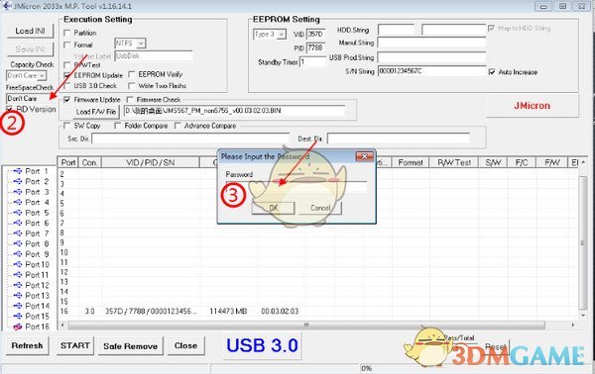595x374 pixels.
Task: Enable the USB 3.0 Check checkbox
Action: point(67,86)
